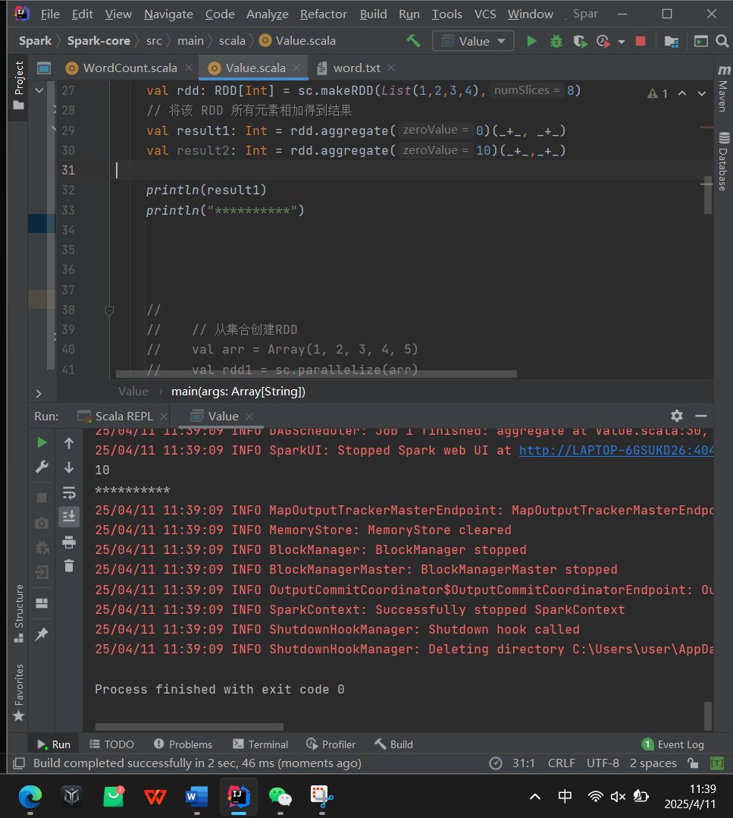
Task: Open WeChat from the taskbar
Action: pyautogui.click(x=280, y=797)
